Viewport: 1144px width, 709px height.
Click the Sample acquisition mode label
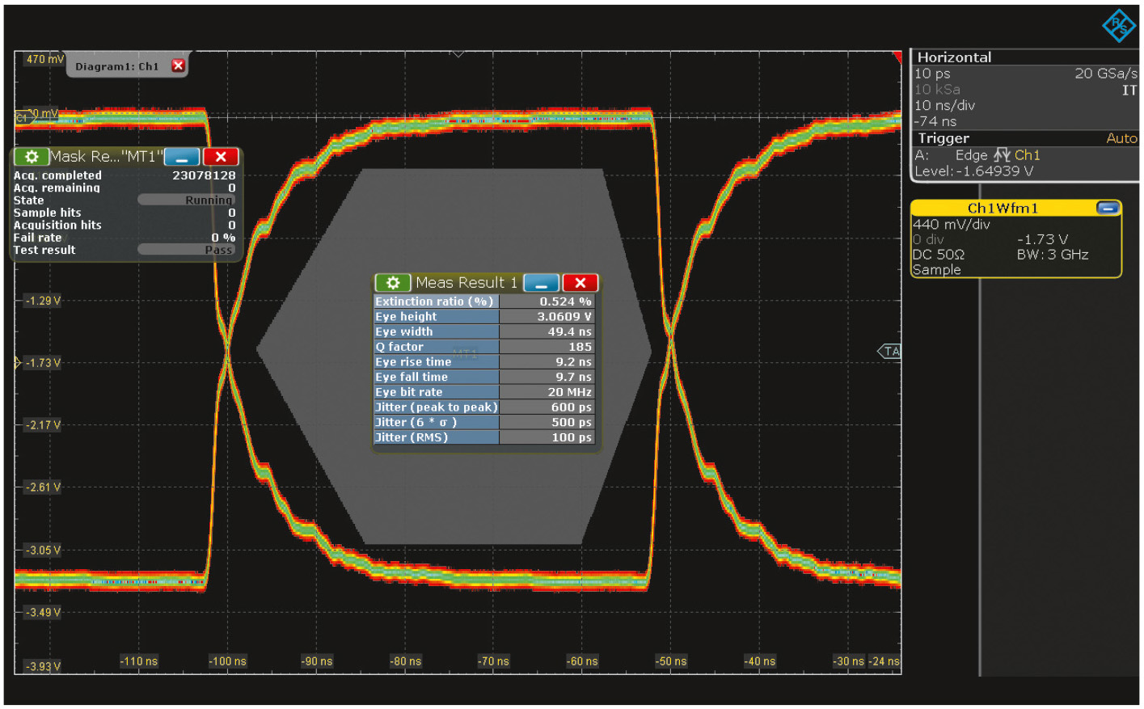tap(936, 270)
